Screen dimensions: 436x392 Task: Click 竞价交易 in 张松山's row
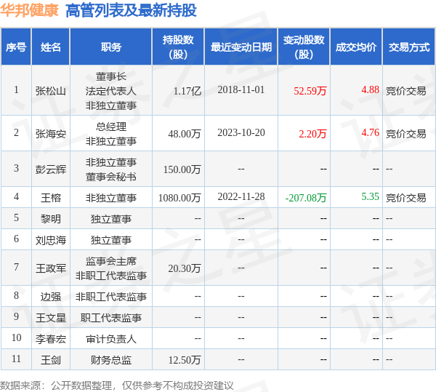406,91
